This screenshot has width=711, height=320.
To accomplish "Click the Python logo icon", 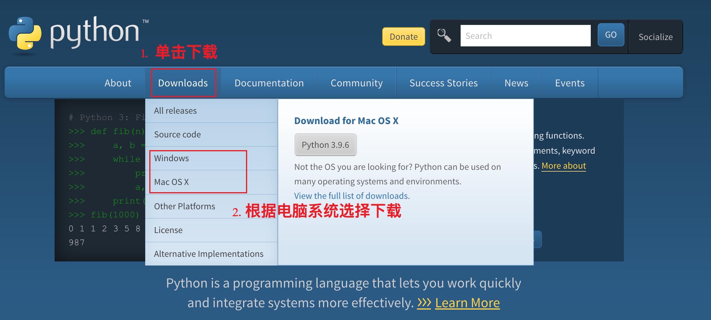I will [25, 33].
